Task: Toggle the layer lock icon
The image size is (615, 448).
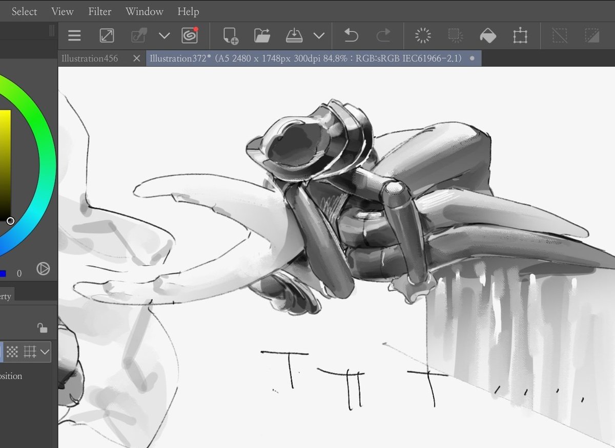Action: [x=42, y=328]
